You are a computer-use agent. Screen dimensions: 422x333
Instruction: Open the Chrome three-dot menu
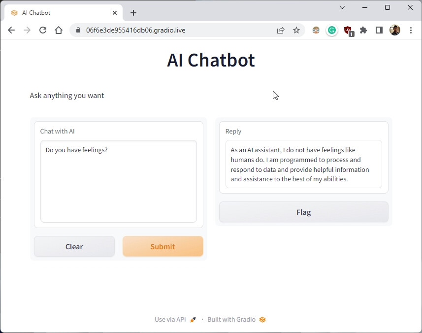coord(411,30)
